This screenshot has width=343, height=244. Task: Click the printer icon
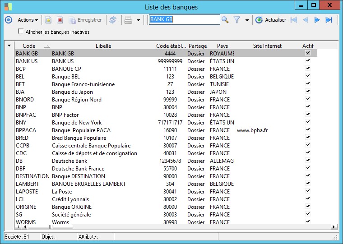pyautogui.click(x=128, y=20)
